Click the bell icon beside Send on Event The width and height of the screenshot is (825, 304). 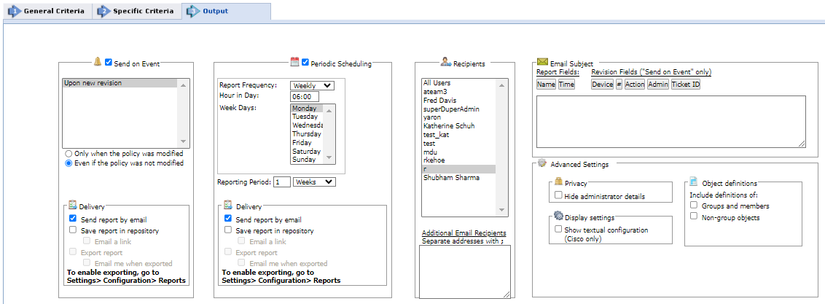[x=98, y=62]
